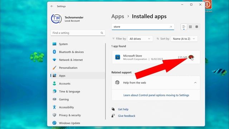Open the Technomender account profile picture
The width and height of the screenshot is (229, 129).
click(x=57, y=19)
